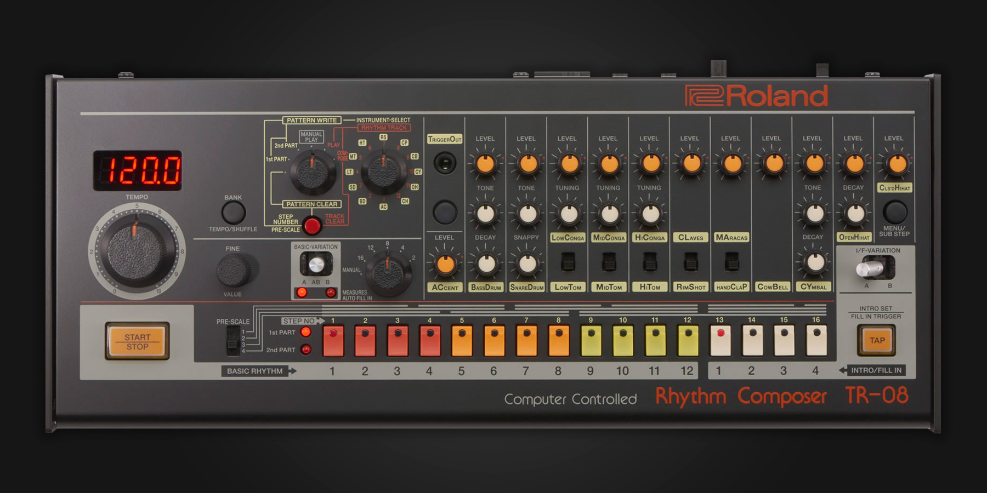987x493 pixels.
Task: Click the large TEMPO knob
Action: click(x=137, y=251)
